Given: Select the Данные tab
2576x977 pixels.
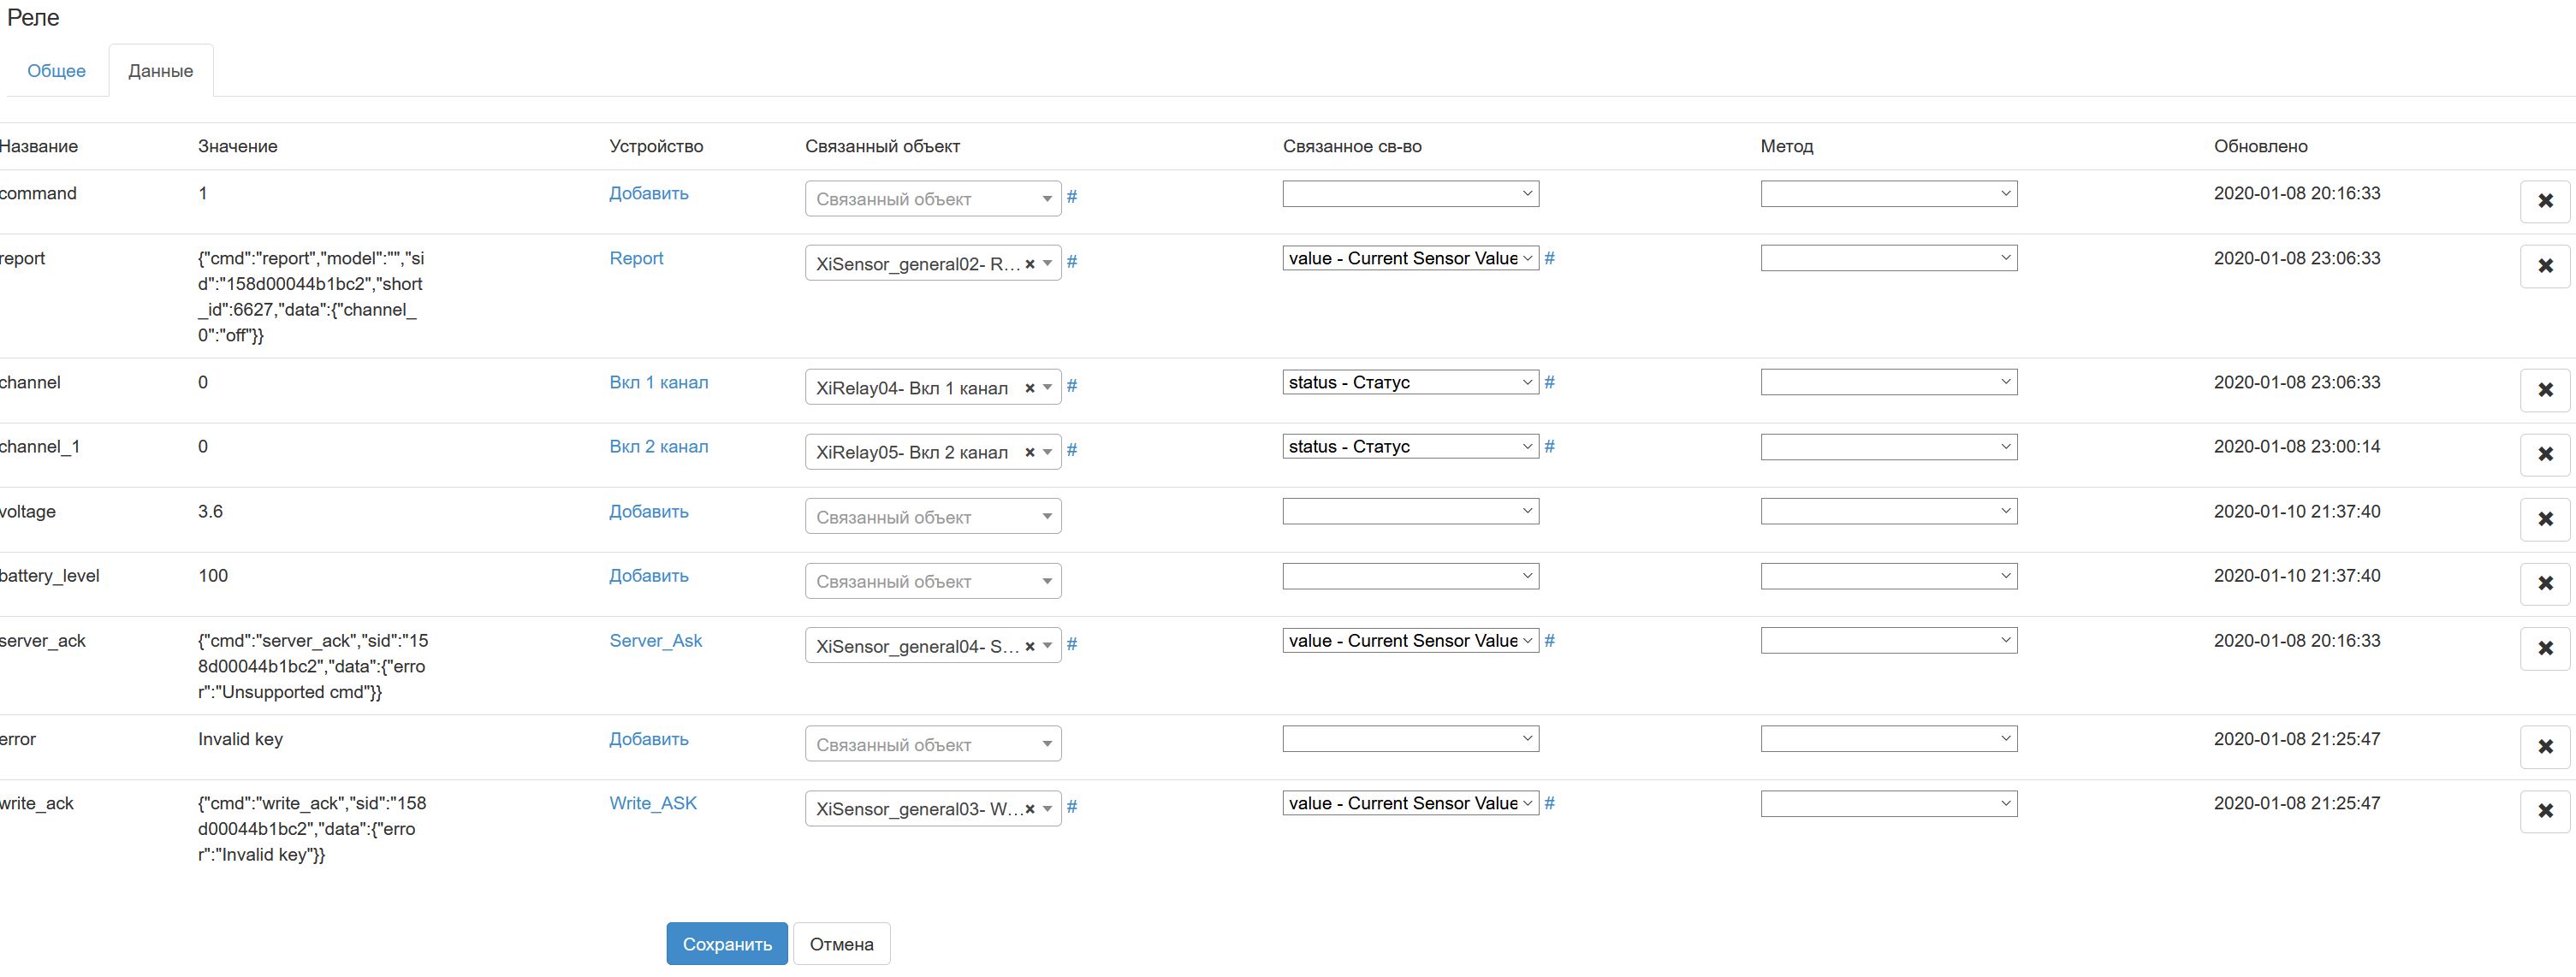Looking at the screenshot, I should (x=160, y=71).
